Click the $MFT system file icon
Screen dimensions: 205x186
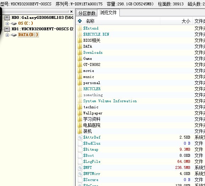80,167
